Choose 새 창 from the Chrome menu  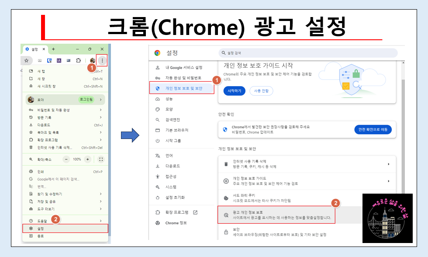(65, 79)
